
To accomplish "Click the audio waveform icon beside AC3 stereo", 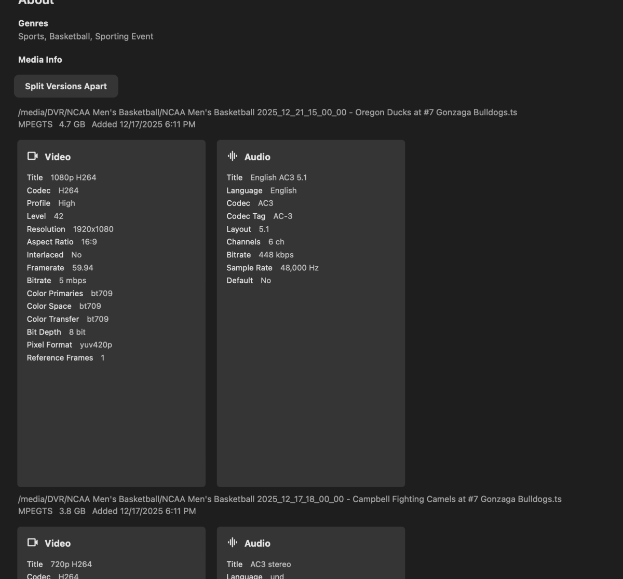I will [x=233, y=542].
